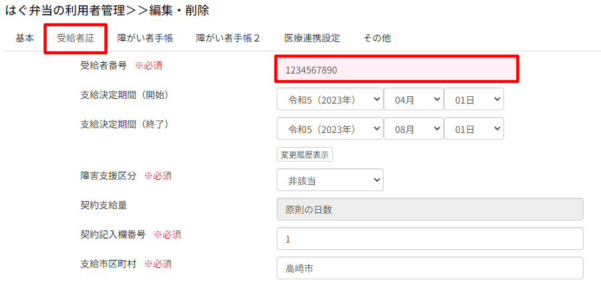
Task: Focus the 契約記入欄番号 input field
Action: click(430, 239)
